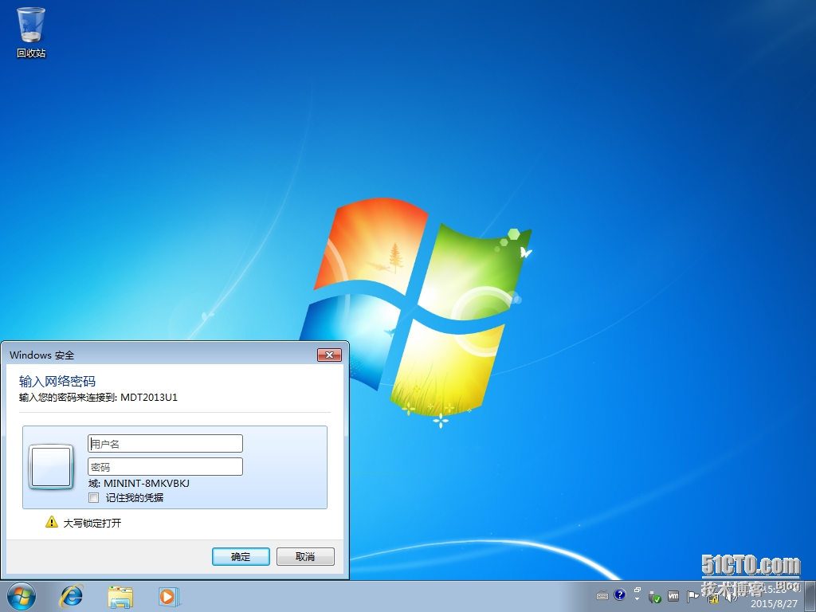Open the clock showing 2015/8/27
Viewport: 816px width, 612px height.
[775, 596]
